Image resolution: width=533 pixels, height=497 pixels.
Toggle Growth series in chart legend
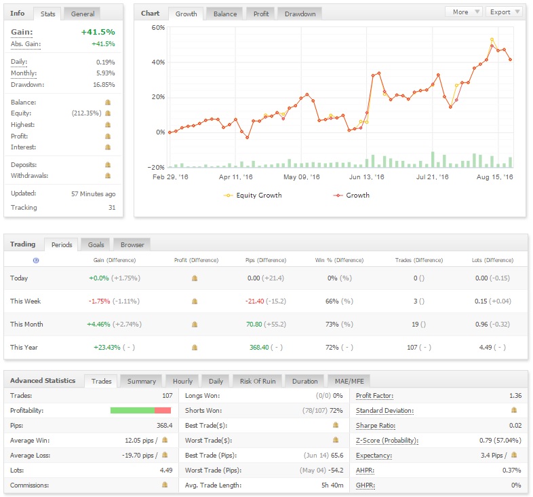[x=351, y=196]
